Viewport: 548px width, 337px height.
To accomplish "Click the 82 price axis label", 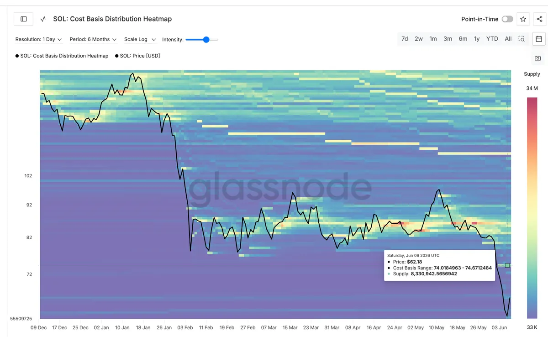I will pyautogui.click(x=29, y=237).
